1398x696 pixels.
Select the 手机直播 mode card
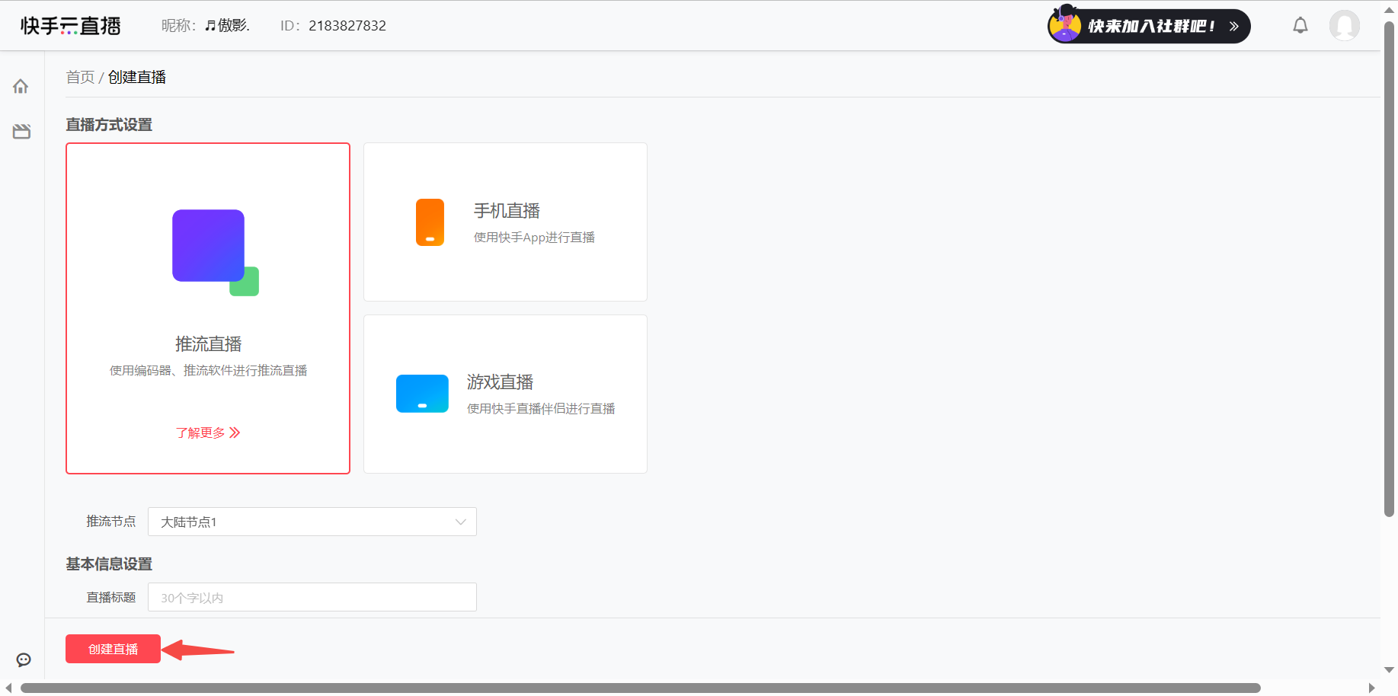[505, 222]
